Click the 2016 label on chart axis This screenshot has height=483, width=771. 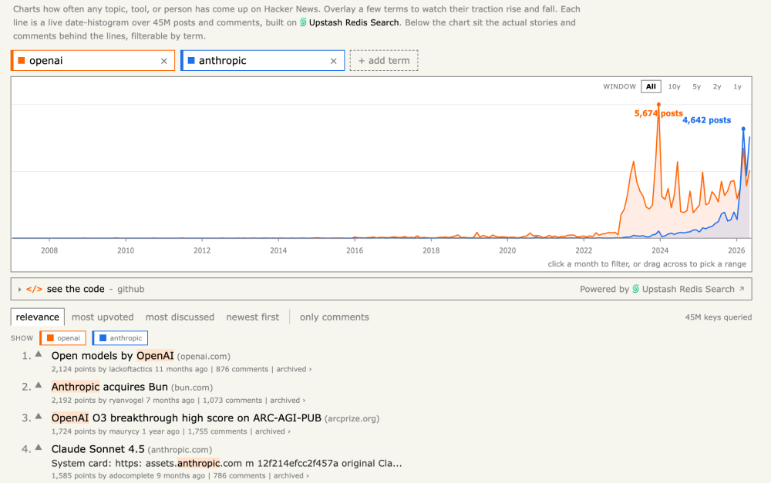pyautogui.click(x=355, y=250)
